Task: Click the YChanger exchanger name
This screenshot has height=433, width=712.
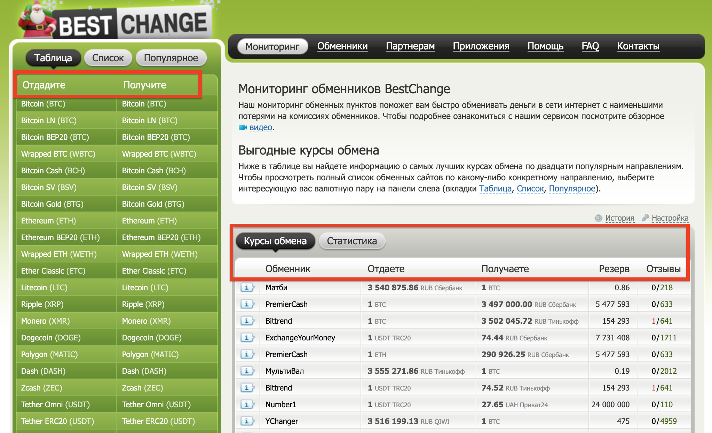Action: pyautogui.click(x=282, y=421)
